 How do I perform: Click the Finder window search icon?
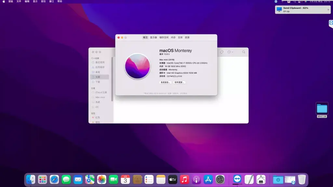click(x=244, y=52)
